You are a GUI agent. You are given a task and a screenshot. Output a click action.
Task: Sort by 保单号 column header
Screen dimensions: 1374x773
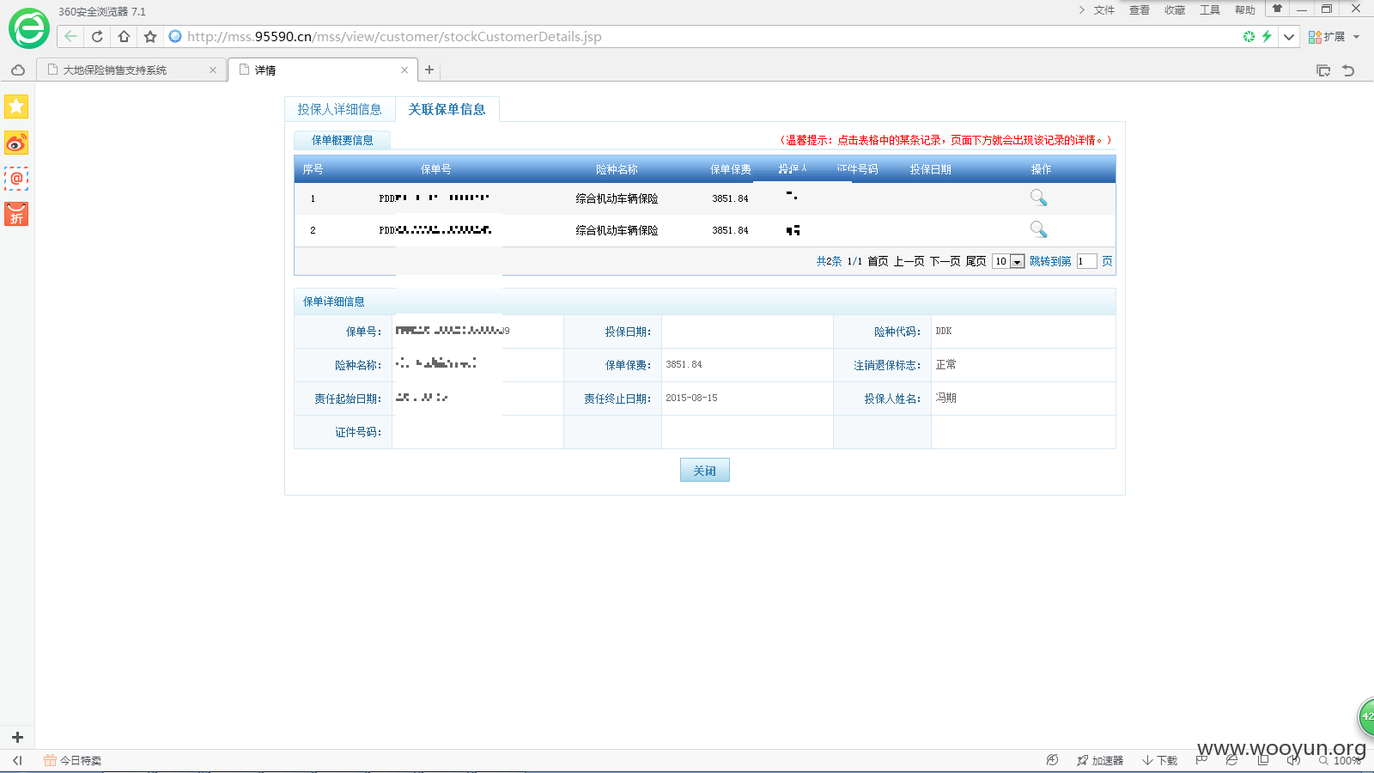click(x=436, y=169)
